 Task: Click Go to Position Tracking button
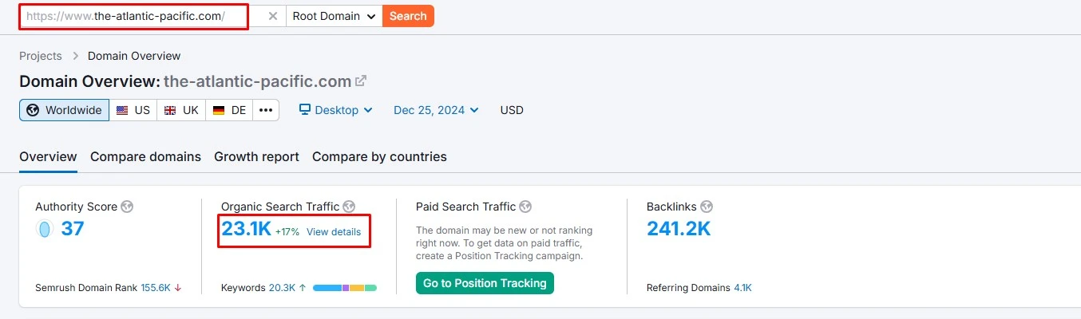485,283
